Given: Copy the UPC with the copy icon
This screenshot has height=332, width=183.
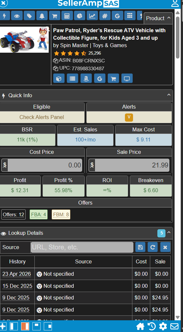Looking at the screenshot, I should (x=55, y=68).
